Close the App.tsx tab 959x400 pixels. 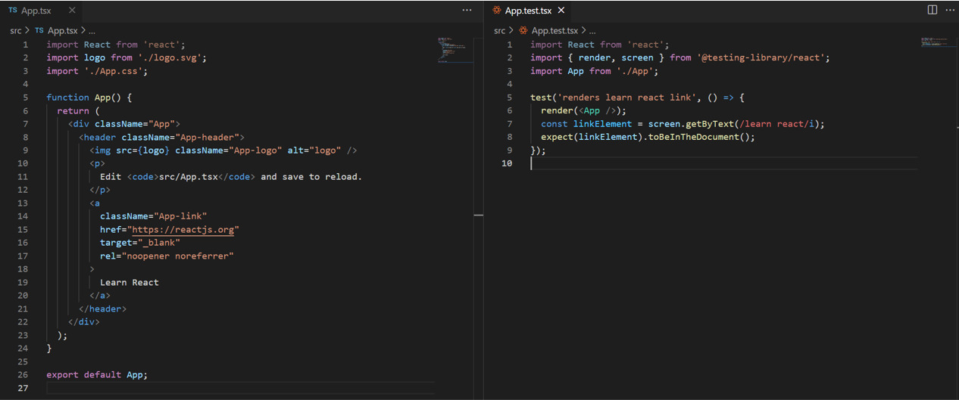pos(72,11)
